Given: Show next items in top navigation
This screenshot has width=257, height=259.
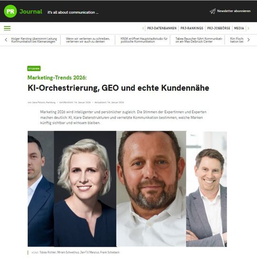Looking at the screenshot, I should click(248, 28).
